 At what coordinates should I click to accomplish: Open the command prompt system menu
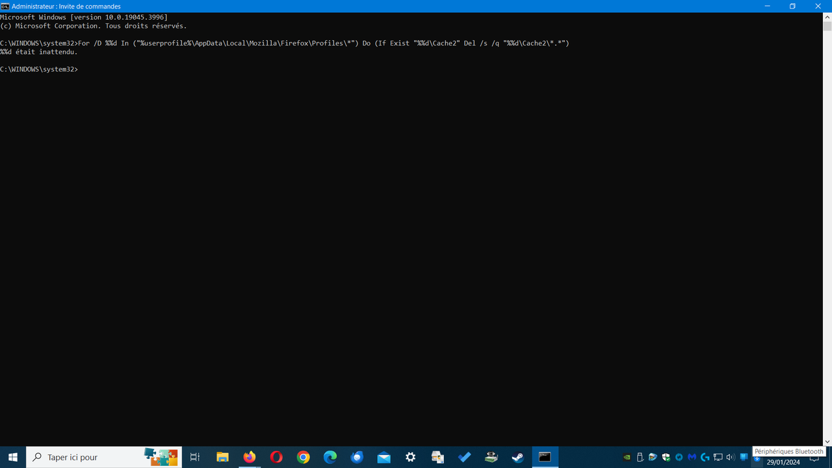pyautogui.click(x=5, y=6)
